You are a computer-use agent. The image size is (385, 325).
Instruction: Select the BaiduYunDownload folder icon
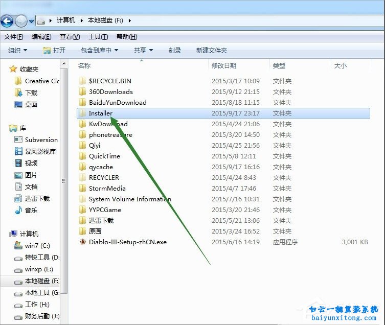click(x=82, y=102)
